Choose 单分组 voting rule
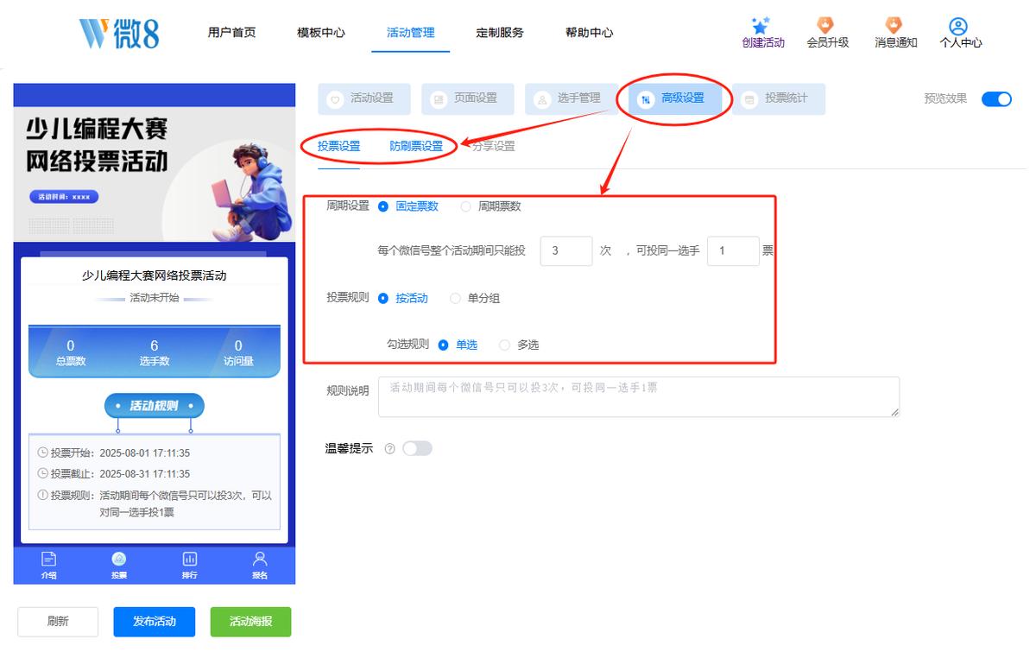Image resolution: width=1036 pixels, height=671 pixels. pyautogui.click(x=456, y=298)
